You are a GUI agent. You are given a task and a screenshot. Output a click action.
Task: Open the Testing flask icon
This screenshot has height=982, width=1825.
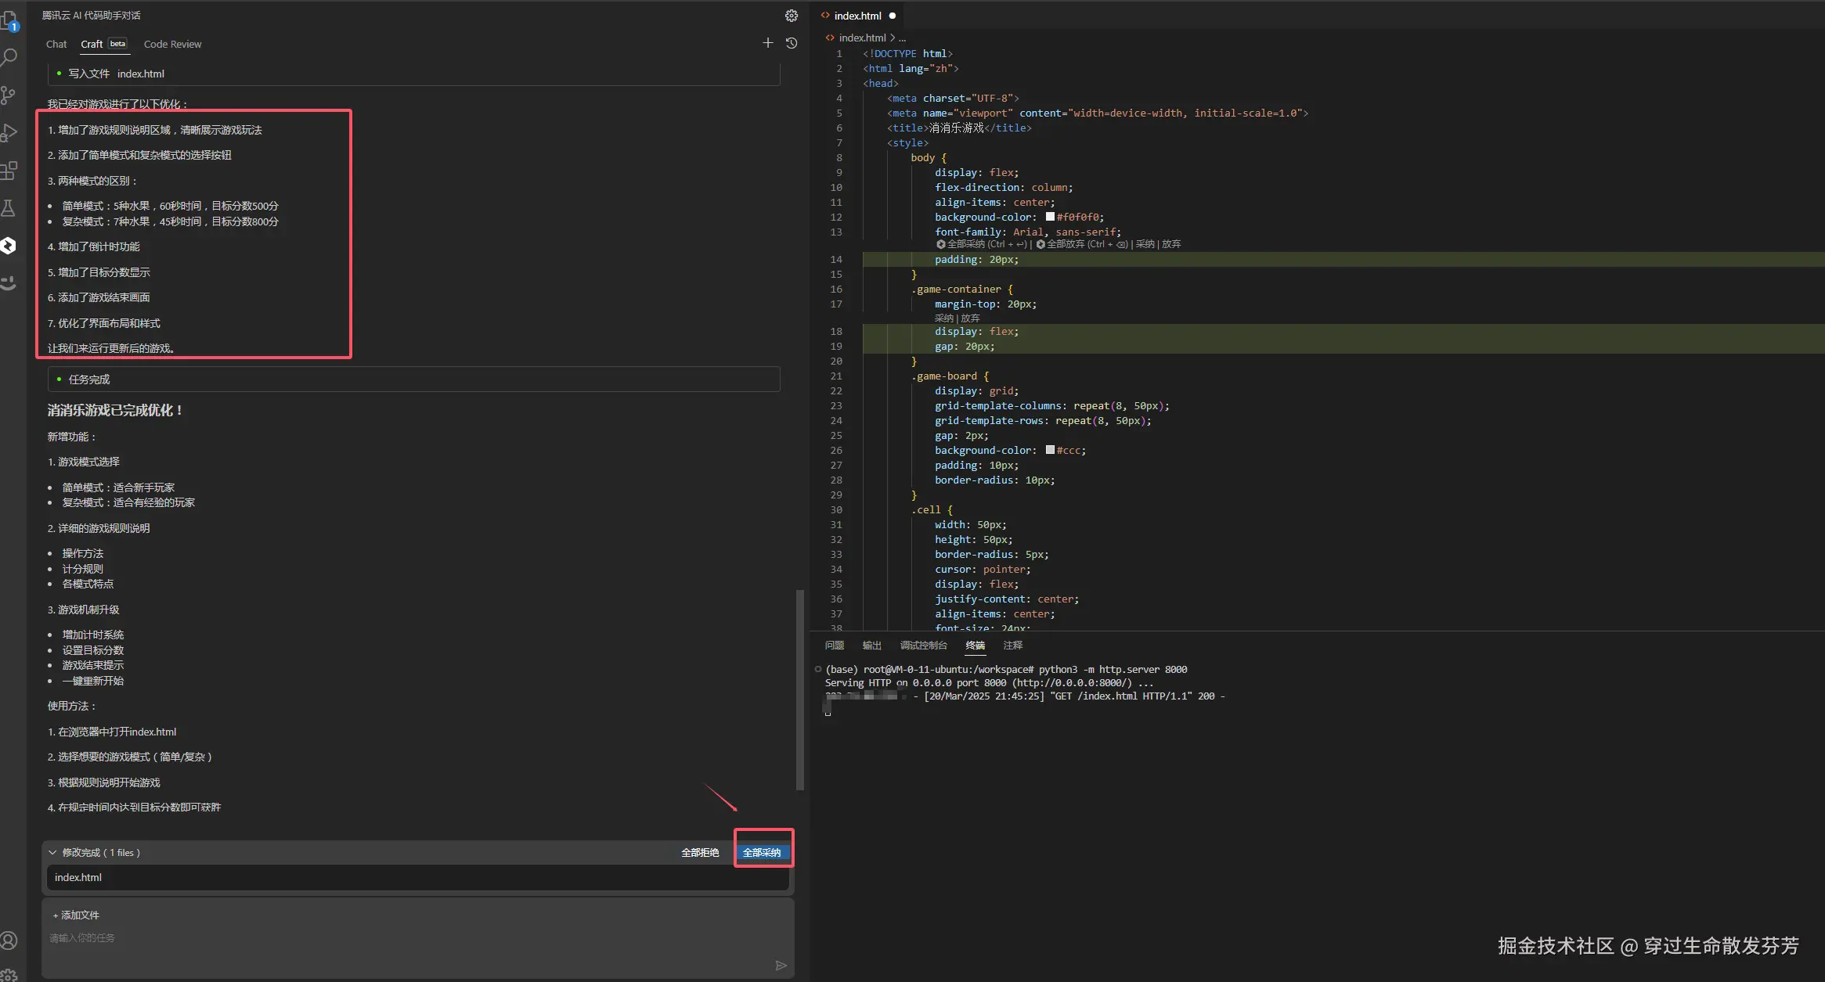pyautogui.click(x=9, y=208)
